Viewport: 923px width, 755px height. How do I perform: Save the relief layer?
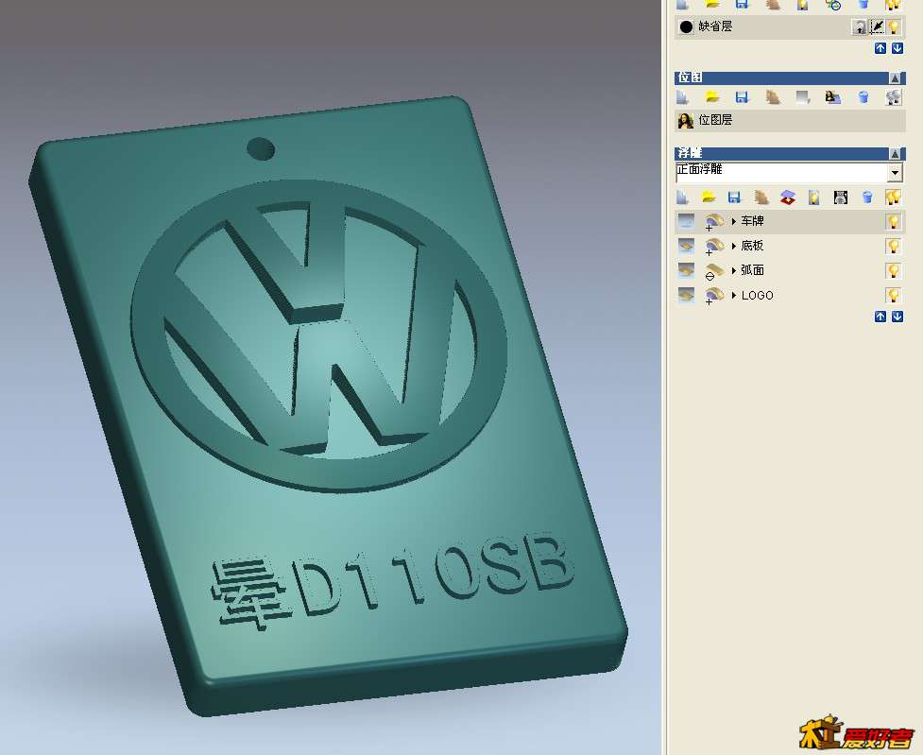tap(734, 197)
